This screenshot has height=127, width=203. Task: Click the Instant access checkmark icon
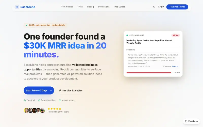click(x=60, y=100)
